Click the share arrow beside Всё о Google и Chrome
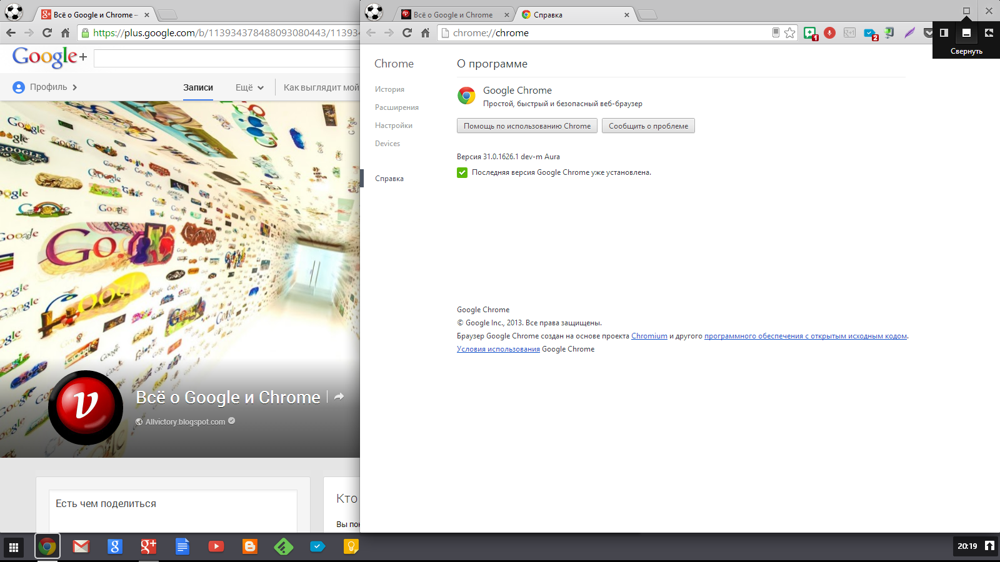 [x=339, y=397]
